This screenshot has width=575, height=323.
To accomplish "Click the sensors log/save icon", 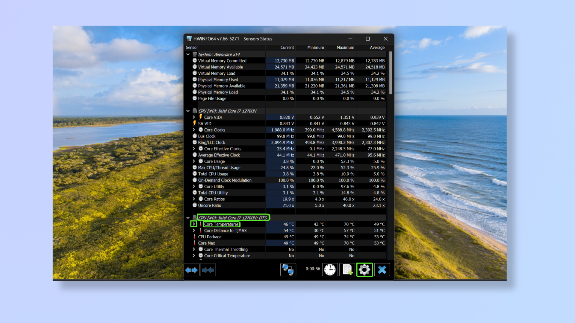I will pyautogui.click(x=347, y=269).
